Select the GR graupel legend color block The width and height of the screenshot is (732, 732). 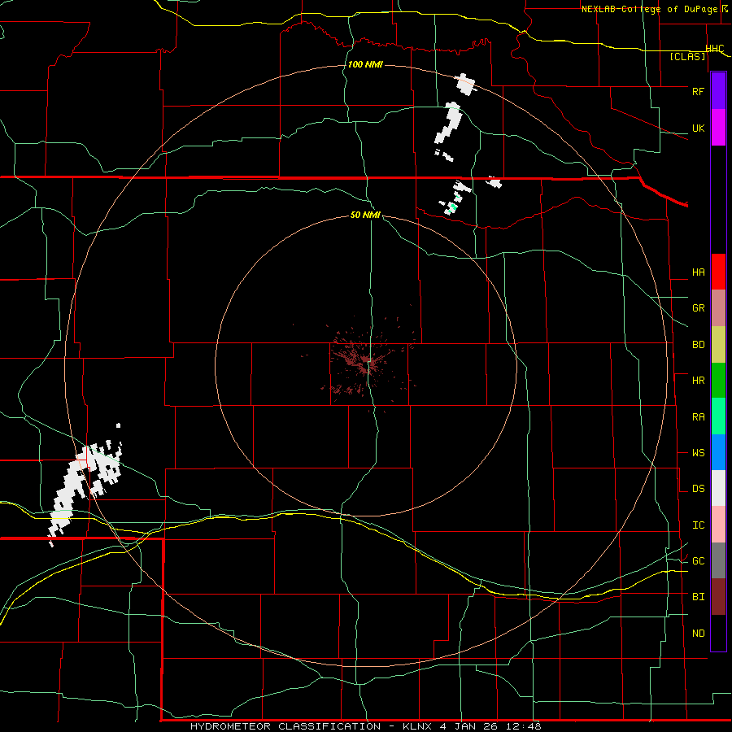718,307
